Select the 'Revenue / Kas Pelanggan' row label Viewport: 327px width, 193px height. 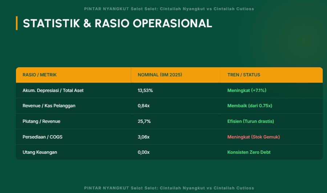[49, 106]
